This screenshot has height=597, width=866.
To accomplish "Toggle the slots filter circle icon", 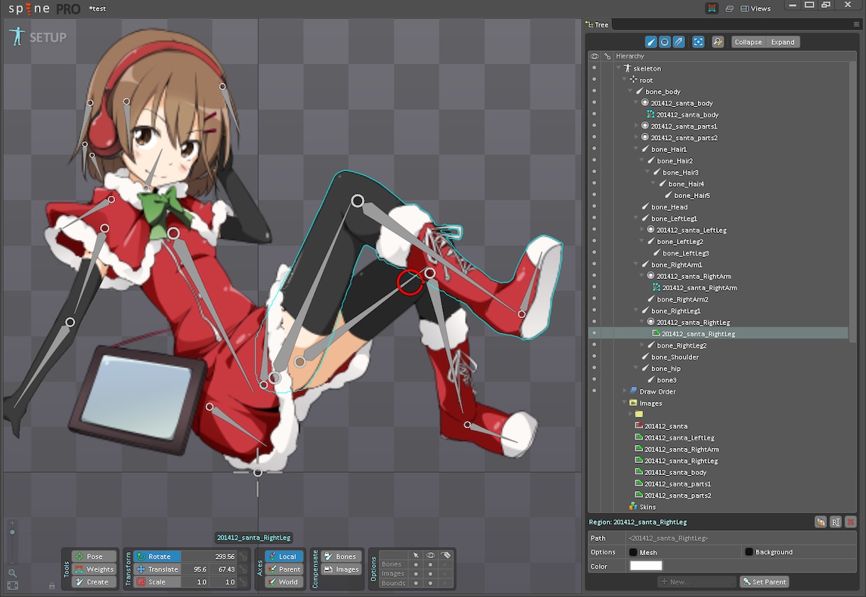I will tap(664, 42).
